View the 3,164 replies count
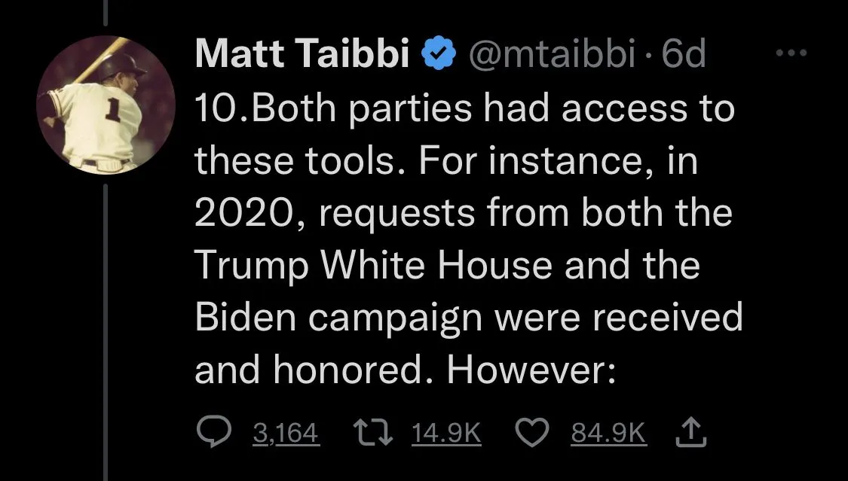848x481 pixels. click(285, 433)
